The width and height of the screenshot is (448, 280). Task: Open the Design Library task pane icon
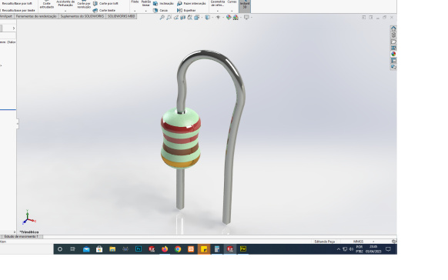click(393, 35)
